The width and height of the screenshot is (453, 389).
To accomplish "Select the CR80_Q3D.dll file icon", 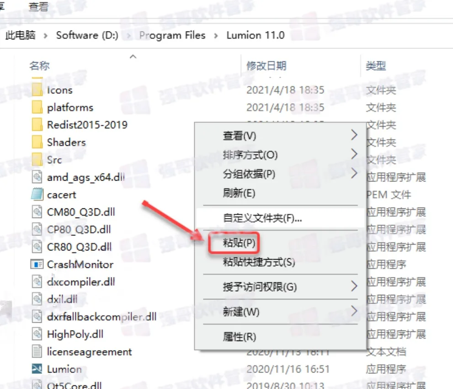I will [x=37, y=246].
